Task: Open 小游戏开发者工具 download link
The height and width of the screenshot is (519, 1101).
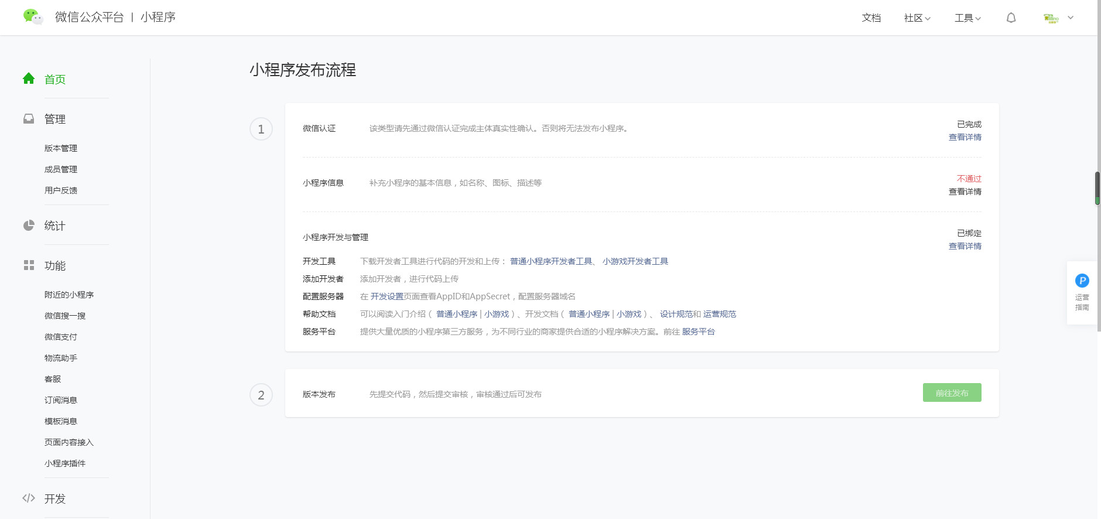Action: click(x=635, y=261)
